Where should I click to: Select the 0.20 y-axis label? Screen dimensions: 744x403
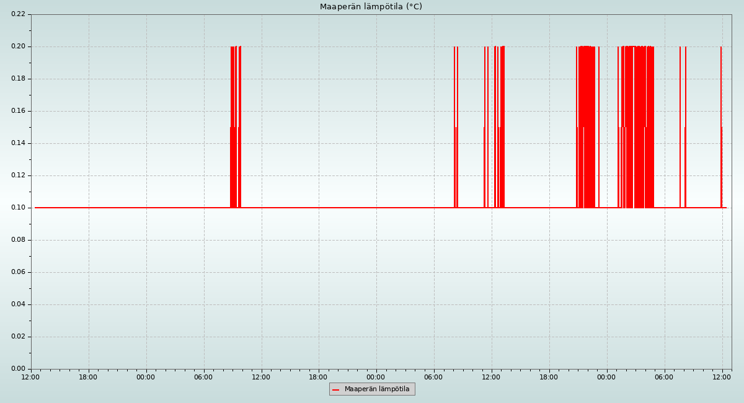[x=18, y=46]
